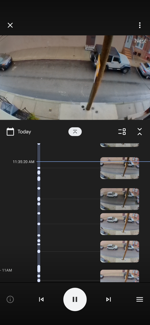Tap the vertical timeline scrubber bar
This screenshot has width=150, height=325.
39,213
